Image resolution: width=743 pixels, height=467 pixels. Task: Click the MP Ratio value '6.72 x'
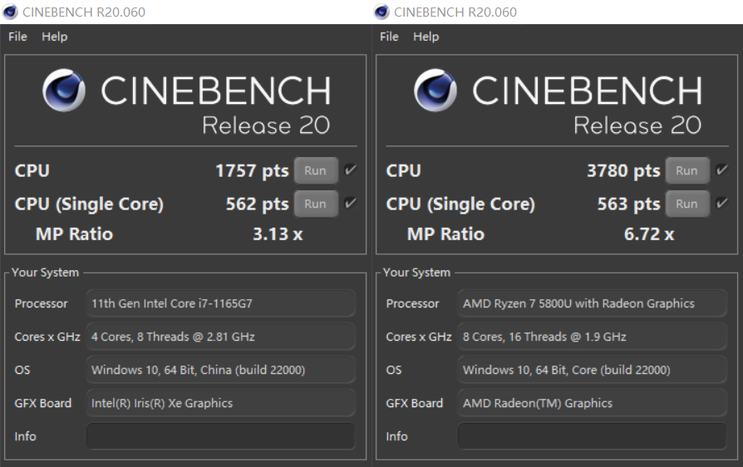649,234
